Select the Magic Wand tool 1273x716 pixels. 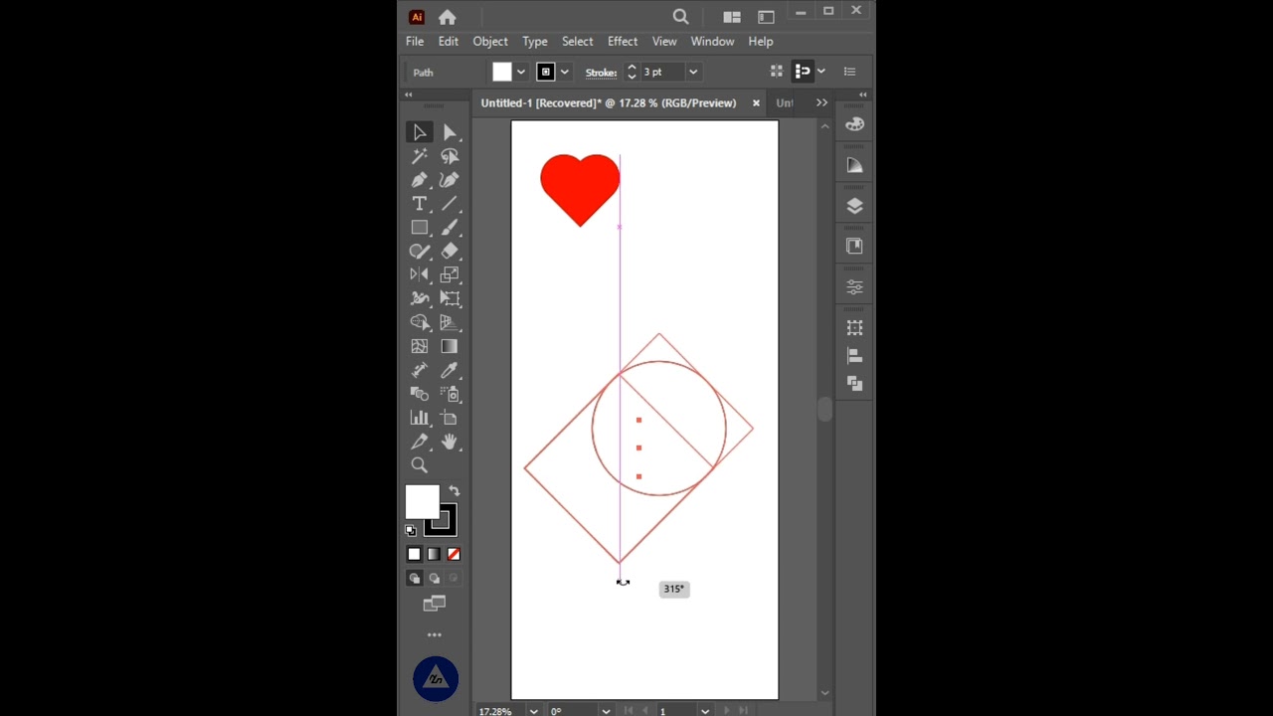point(420,156)
